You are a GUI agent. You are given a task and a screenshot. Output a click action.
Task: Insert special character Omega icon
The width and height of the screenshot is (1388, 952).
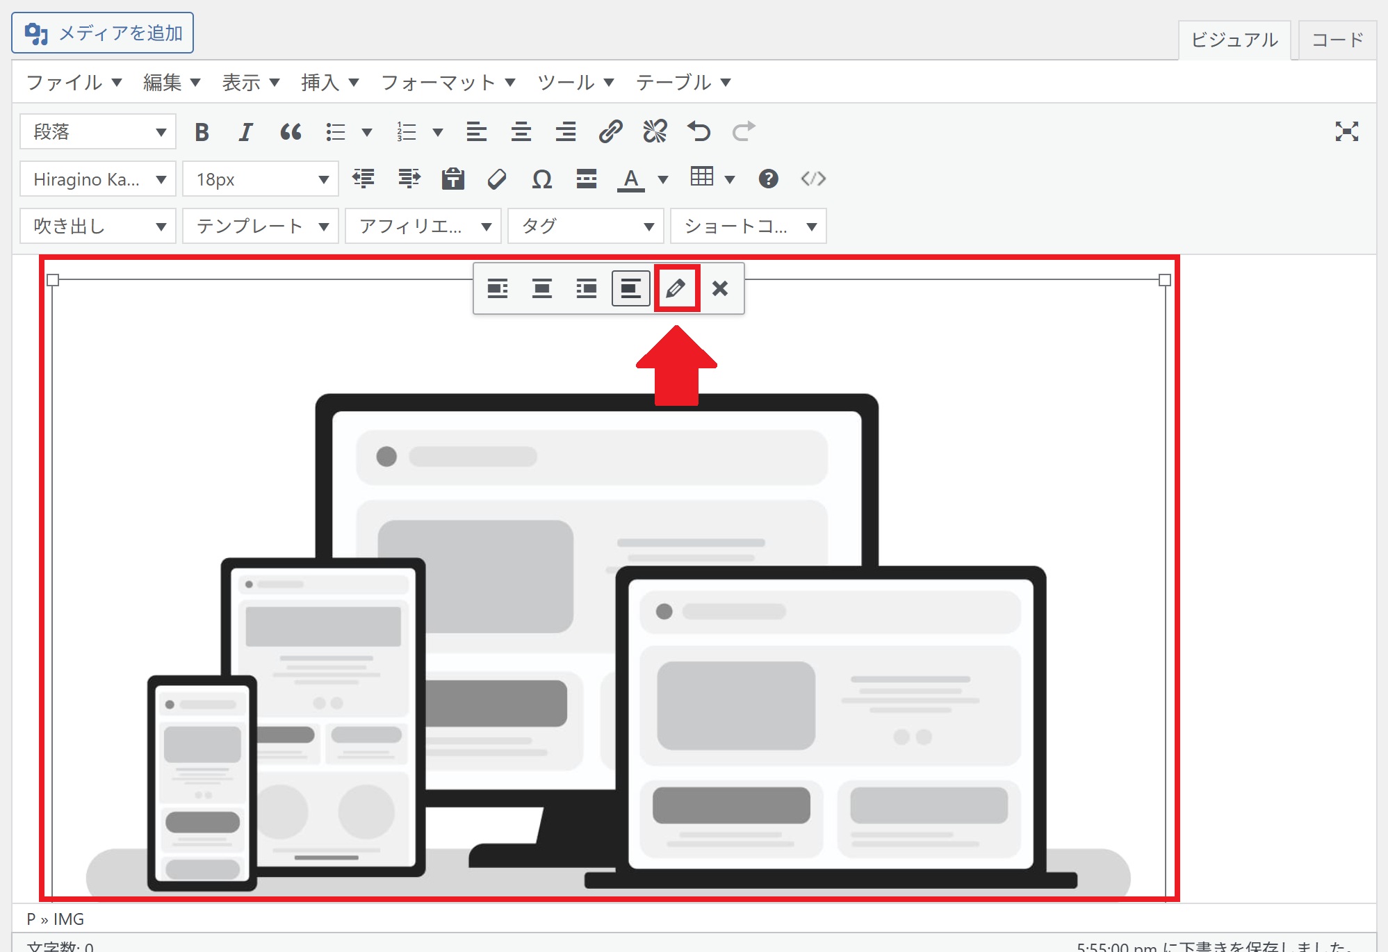tap(541, 179)
